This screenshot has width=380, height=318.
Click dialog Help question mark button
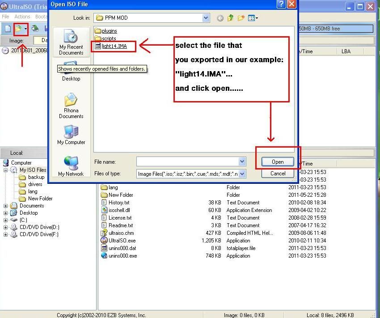tap(281, 4)
